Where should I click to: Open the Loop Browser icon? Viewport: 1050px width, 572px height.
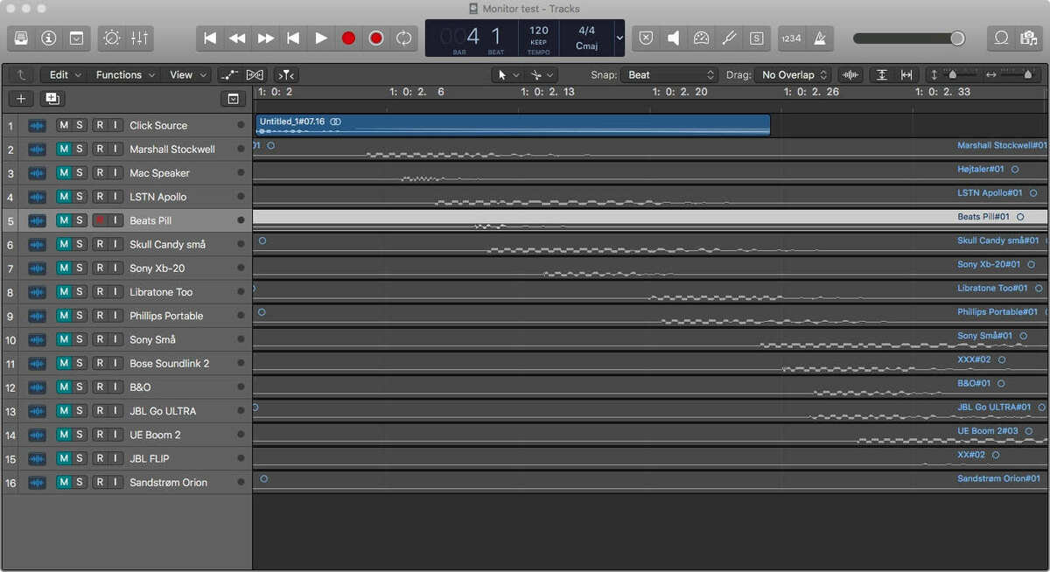point(1002,38)
